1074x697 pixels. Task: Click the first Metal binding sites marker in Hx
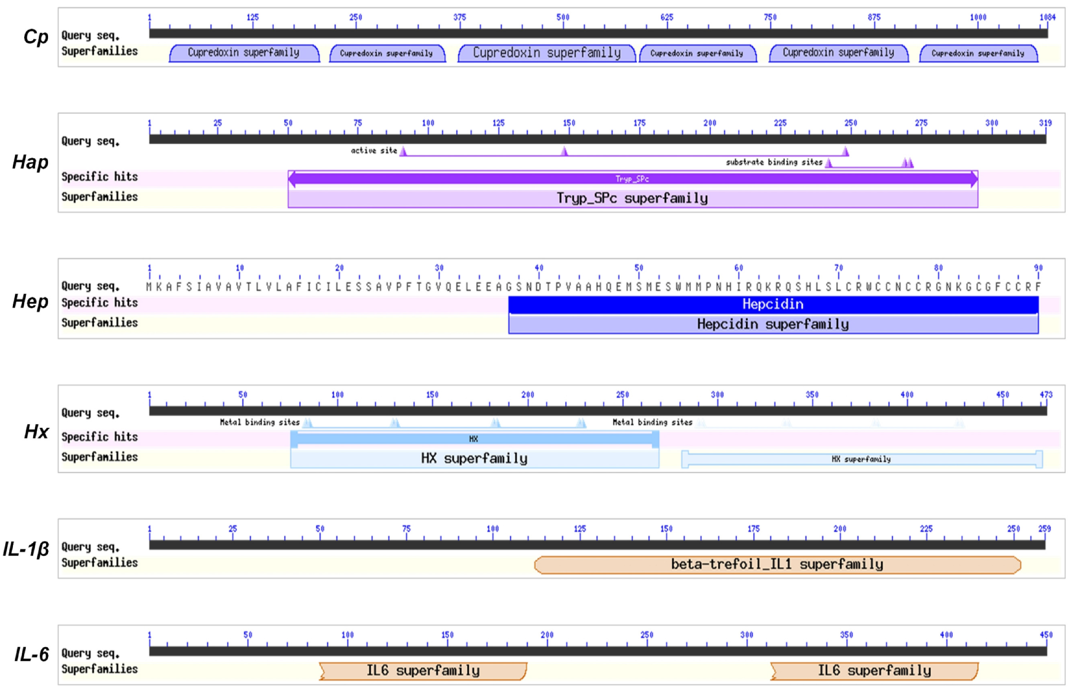pyautogui.click(x=307, y=423)
